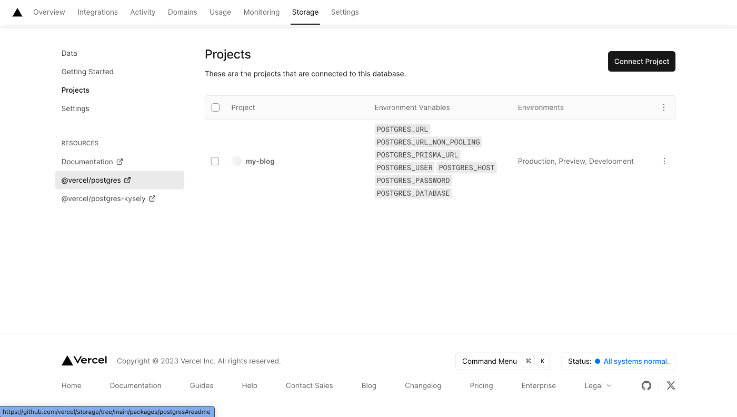Toggle the select-all checkbox in table header
The height and width of the screenshot is (417, 737).
215,107
